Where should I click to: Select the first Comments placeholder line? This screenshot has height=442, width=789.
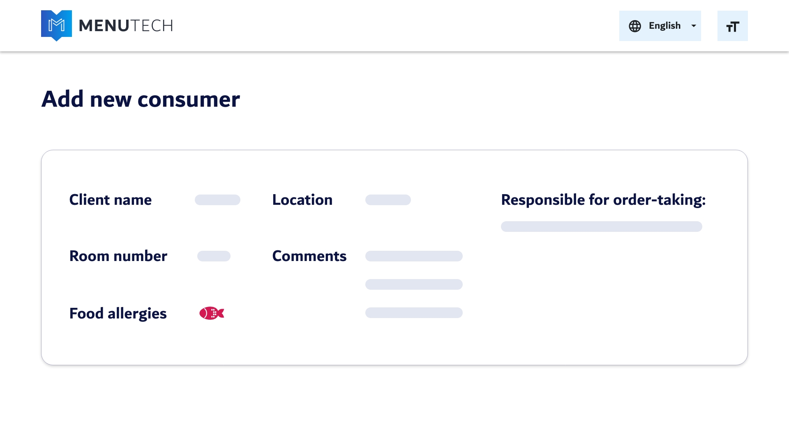pyautogui.click(x=414, y=256)
